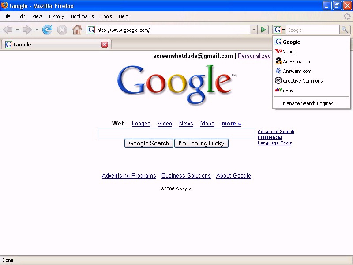The height and width of the screenshot is (265, 353).
Task: Open the Home page icon
Action: (x=77, y=30)
